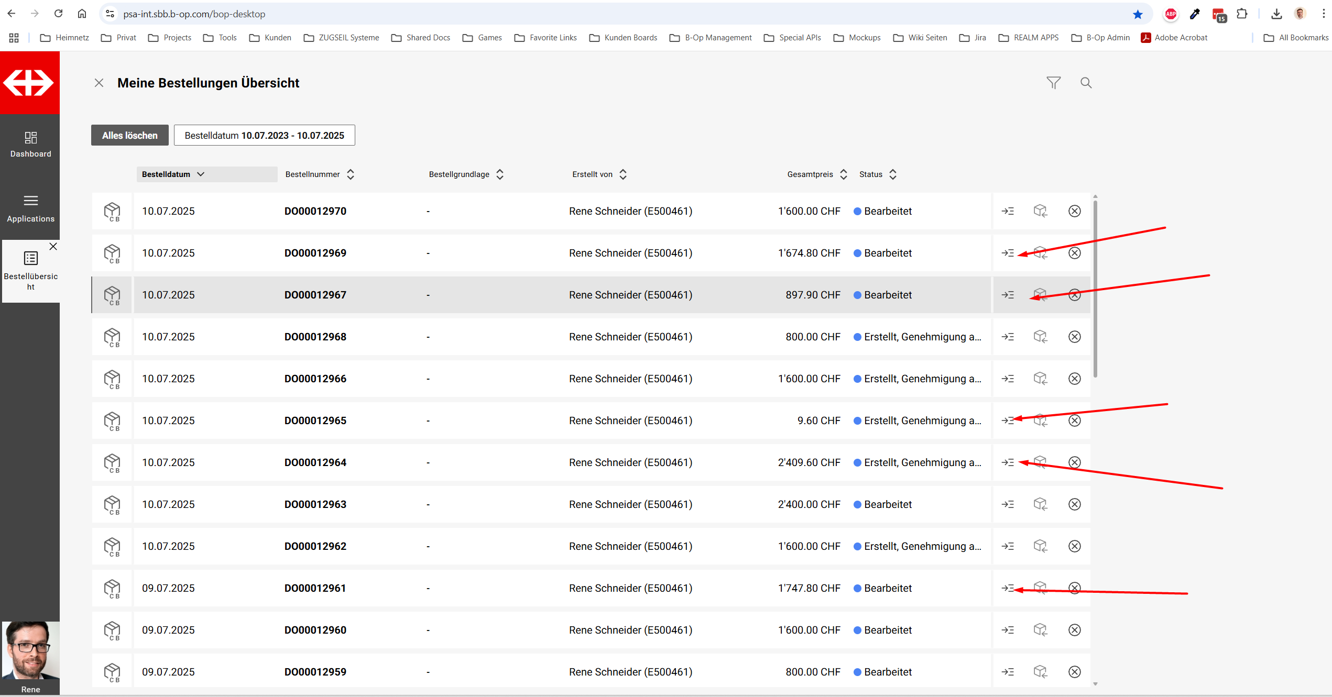
Task: Sort by Bestellnummer column arrows
Action: 351,174
